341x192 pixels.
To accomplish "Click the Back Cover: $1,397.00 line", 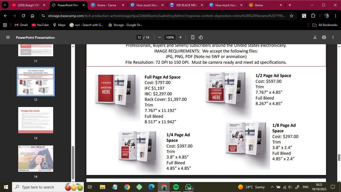I will pyautogui.click(x=166, y=99).
